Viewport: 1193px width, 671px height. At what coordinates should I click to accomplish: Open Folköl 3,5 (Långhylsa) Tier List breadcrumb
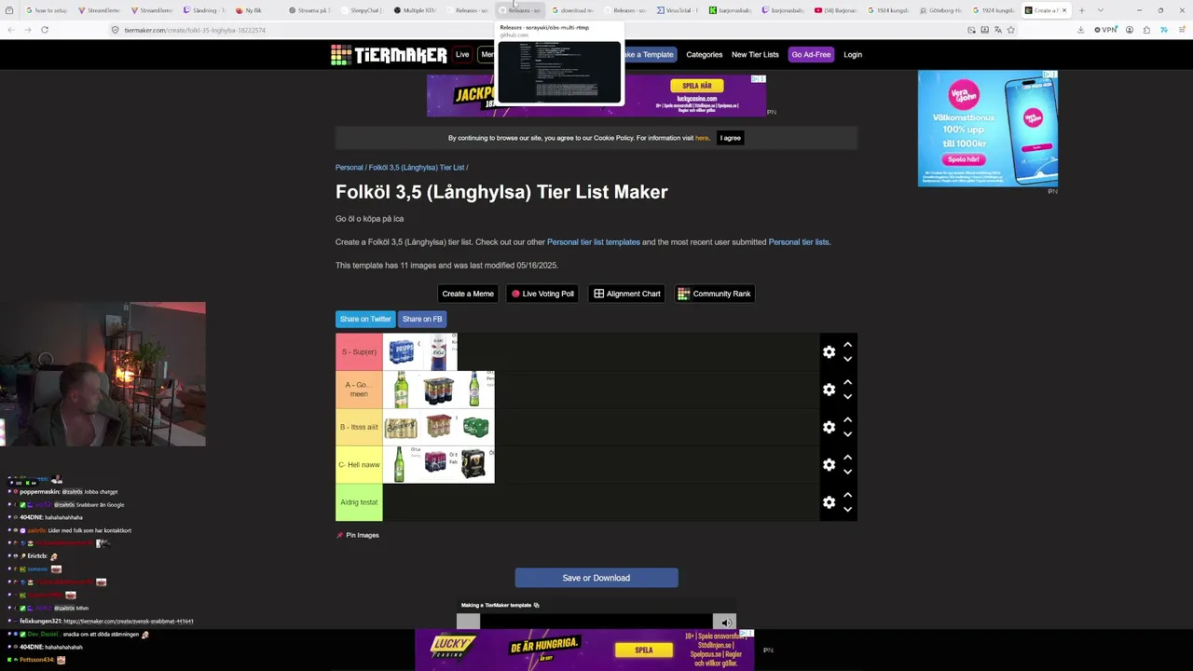[x=417, y=168]
